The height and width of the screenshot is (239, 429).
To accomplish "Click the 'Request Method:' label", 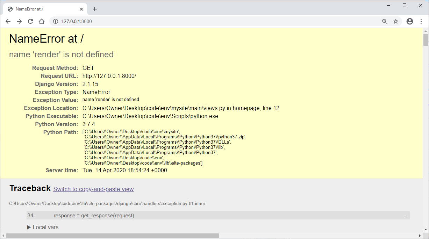I will 55,68.
